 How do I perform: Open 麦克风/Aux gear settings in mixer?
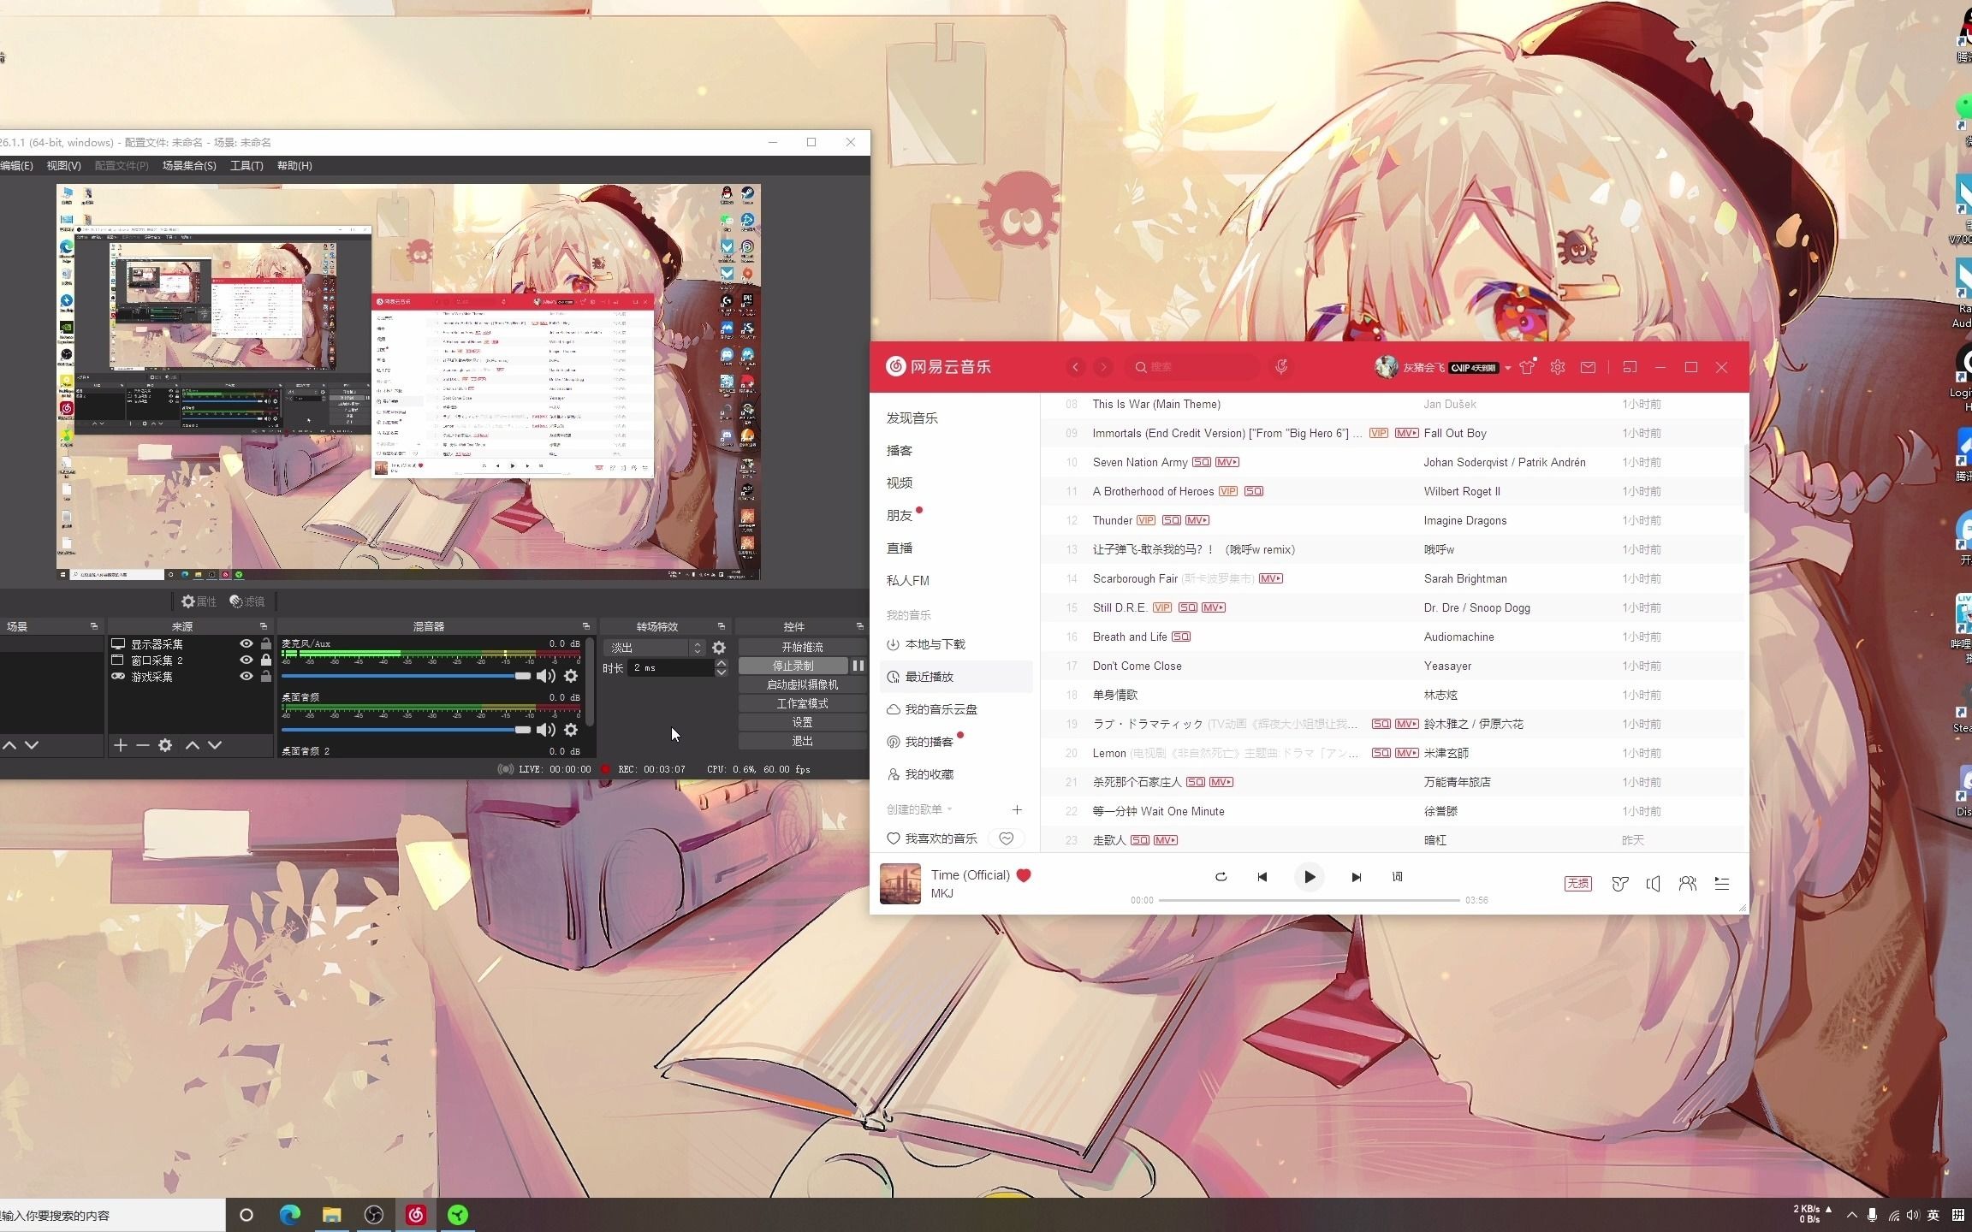click(x=571, y=676)
